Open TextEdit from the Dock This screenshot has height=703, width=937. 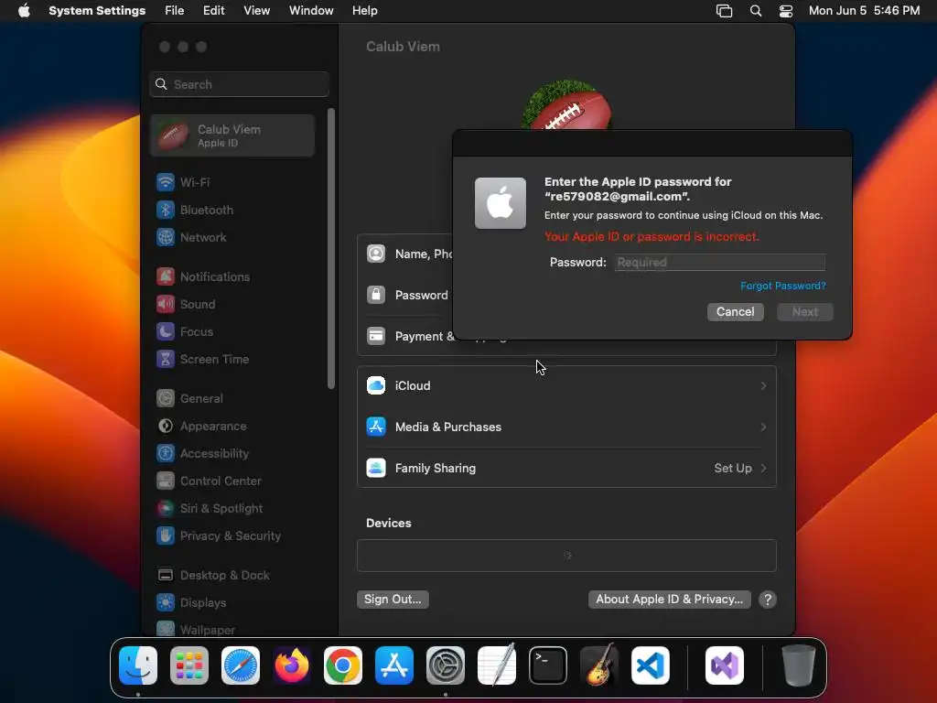[497, 665]
